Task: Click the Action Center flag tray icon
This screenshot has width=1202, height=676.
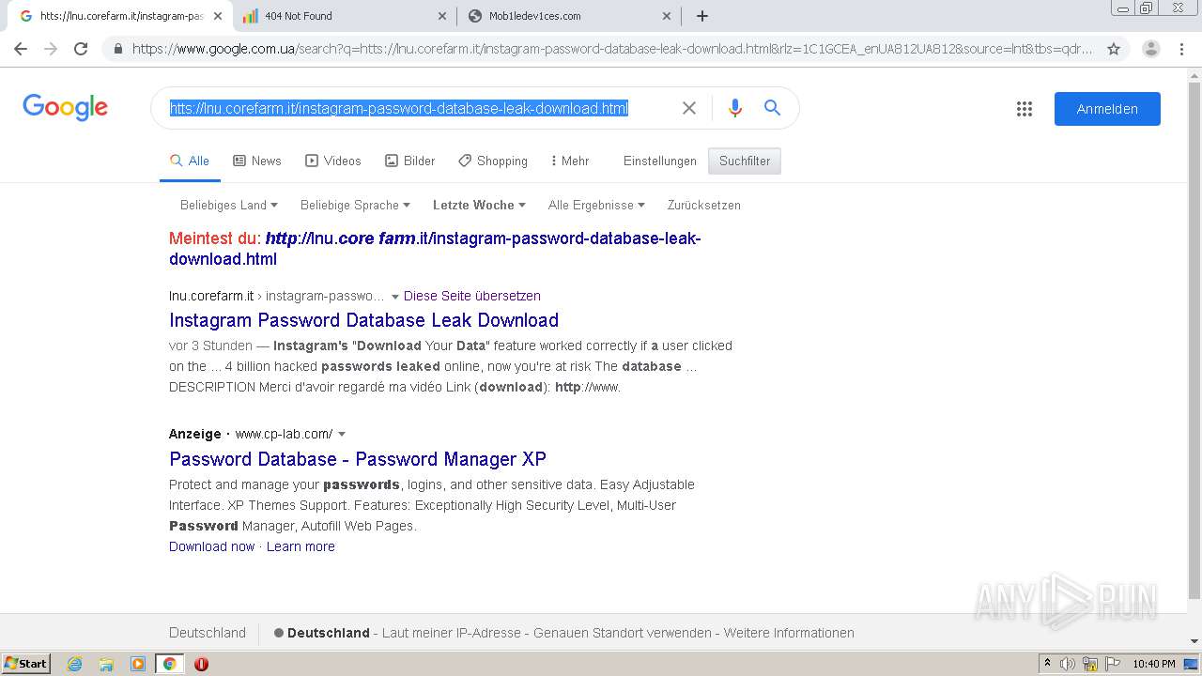Action: (x=1113, y=664)
